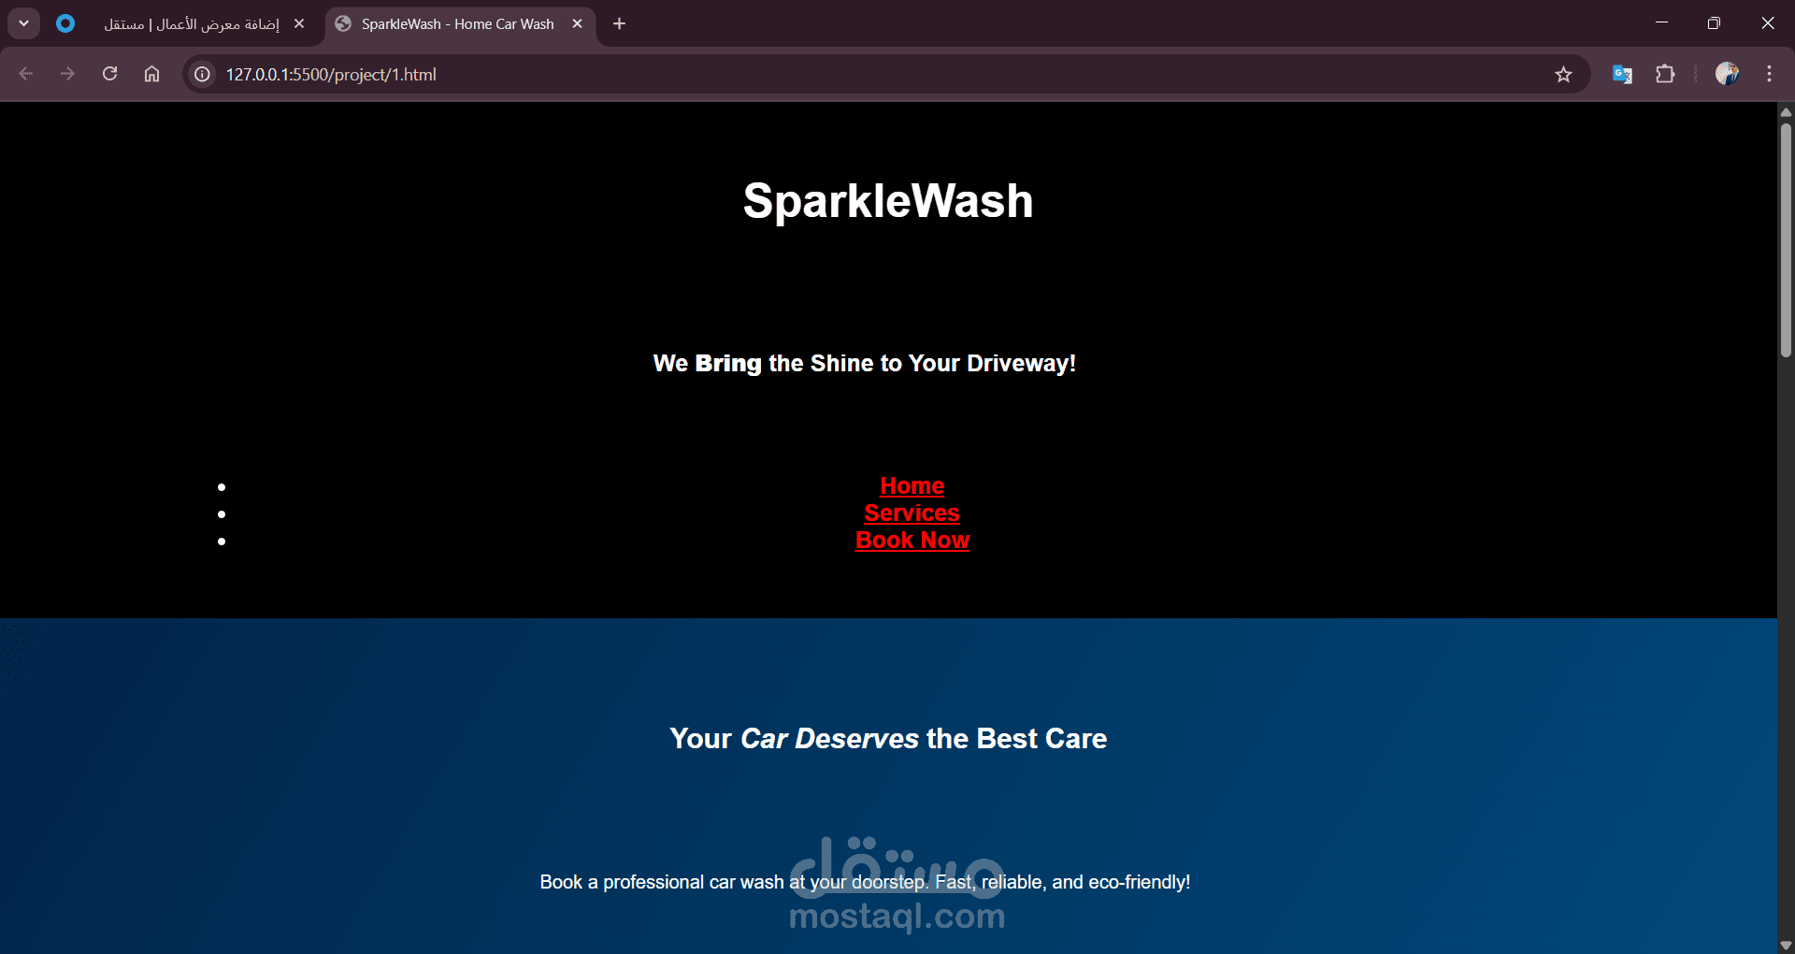Screen dimensions: 1795x954
Task: Close the SparkleWash tab
Action: click(577, 23)
